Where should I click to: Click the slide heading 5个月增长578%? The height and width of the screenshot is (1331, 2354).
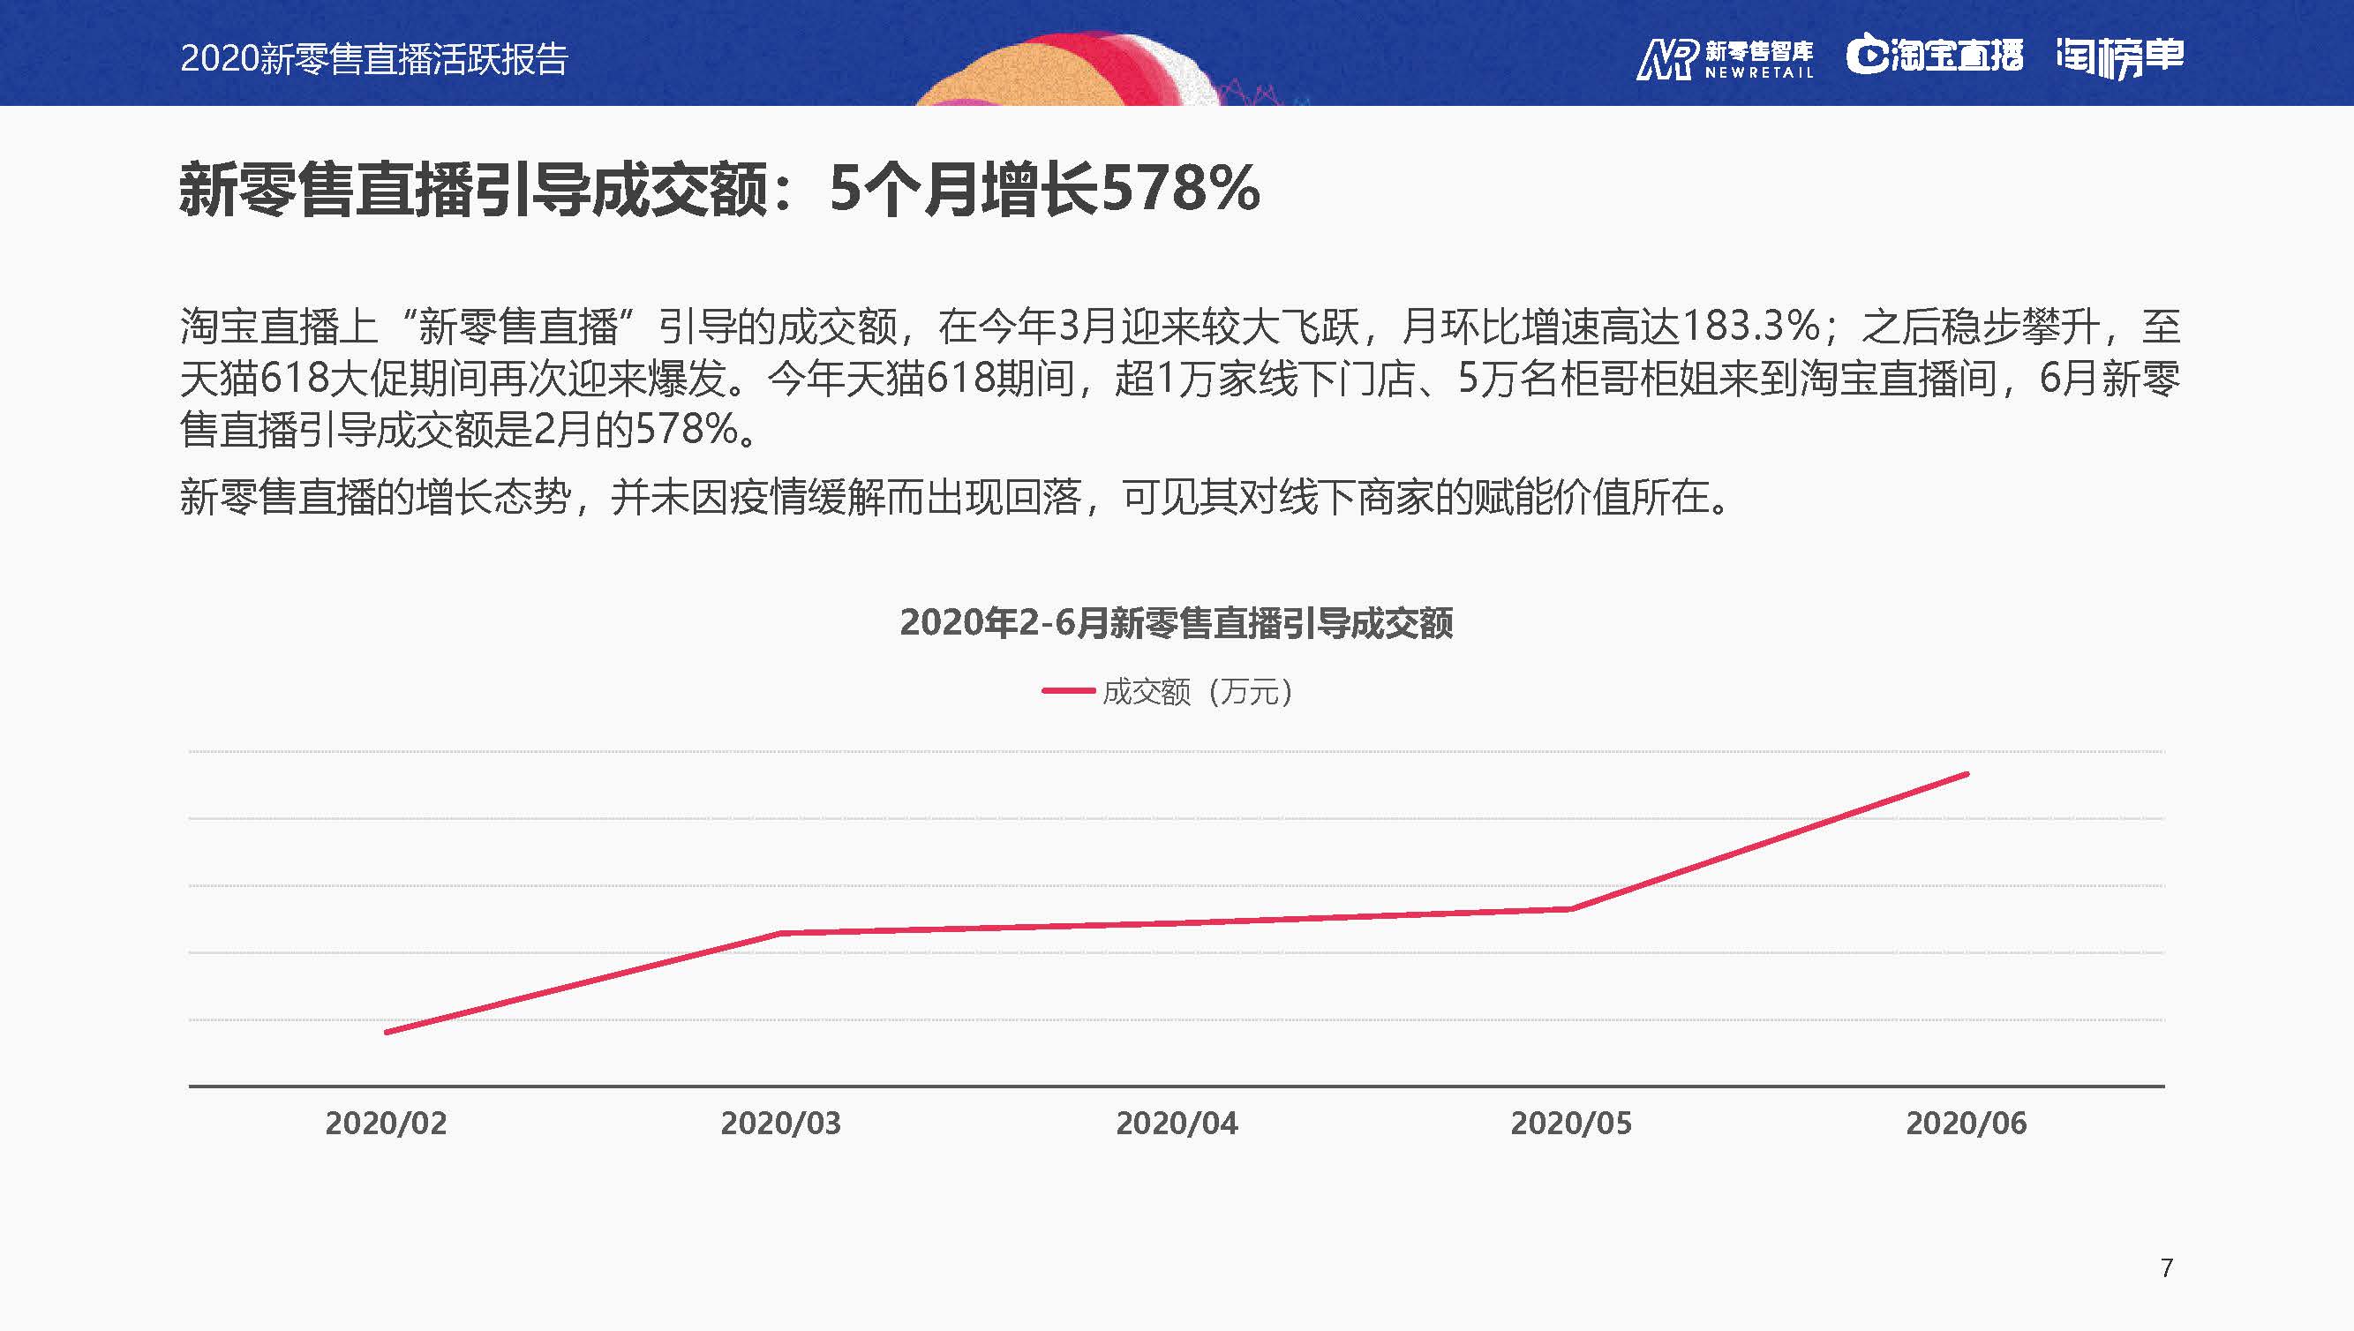point(1044,189)
